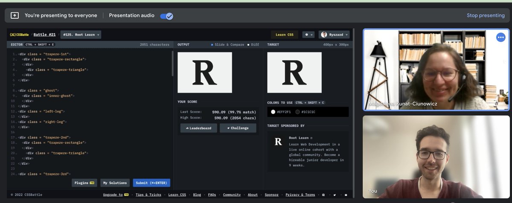Enable Slide & Compare checkbox
The width and height of the screenshot is (512, 203).
click(212, 44)
